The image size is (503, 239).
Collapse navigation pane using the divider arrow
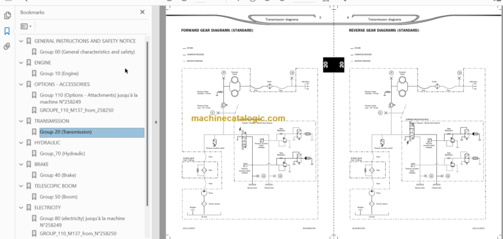tap(156, 122)
